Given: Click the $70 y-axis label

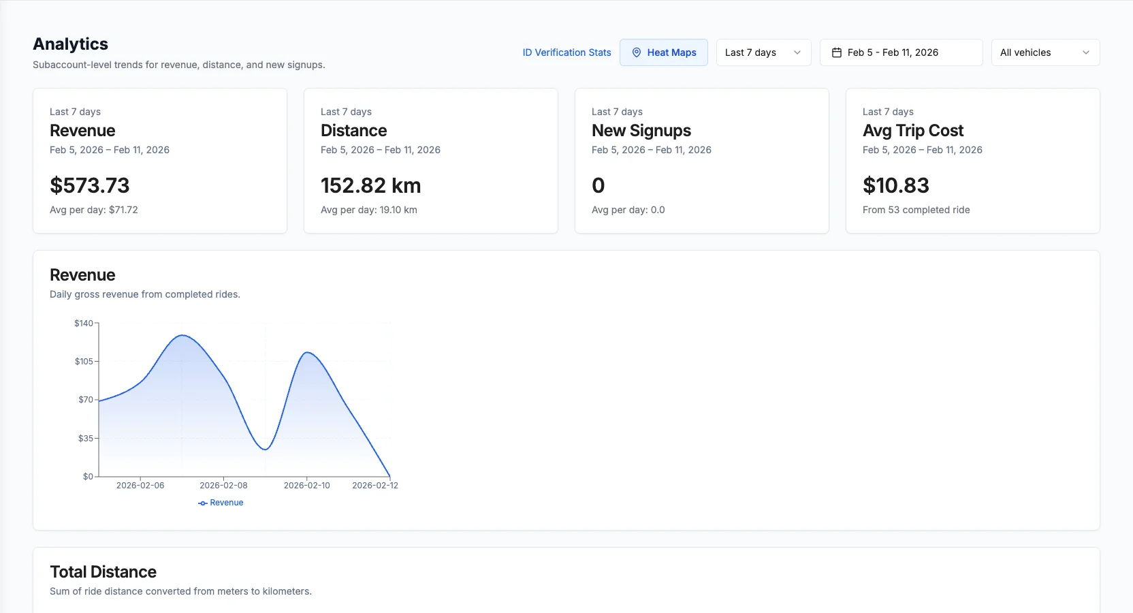Looking at the screenshot, I should pyautogui.click(x=86, y=399).
